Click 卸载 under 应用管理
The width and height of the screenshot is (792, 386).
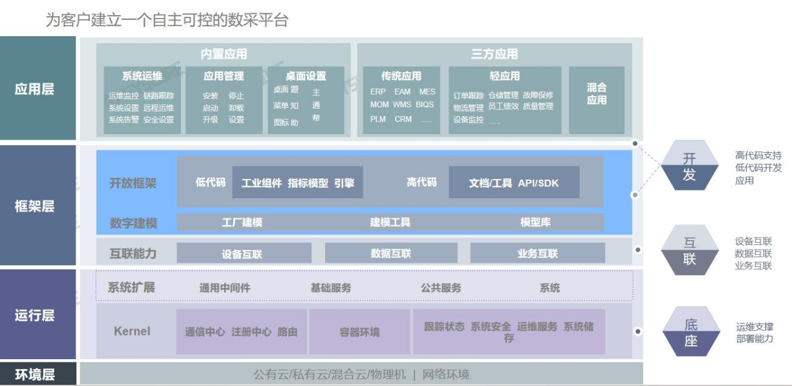[237, 108]
